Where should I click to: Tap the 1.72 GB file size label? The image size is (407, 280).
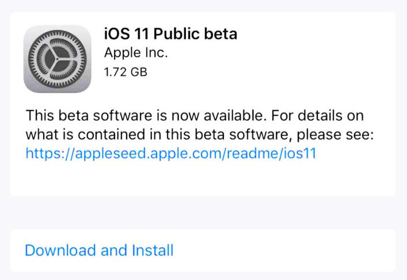(x=125, y=73)
